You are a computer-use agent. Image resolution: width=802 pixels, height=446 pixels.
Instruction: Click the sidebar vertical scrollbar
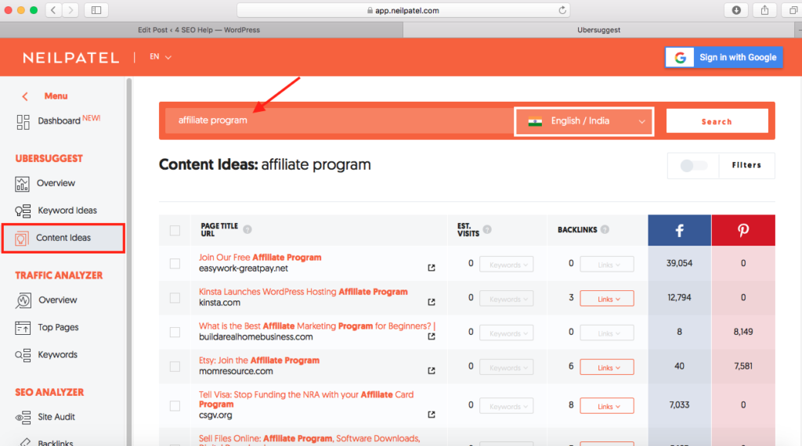click(129, 261)
